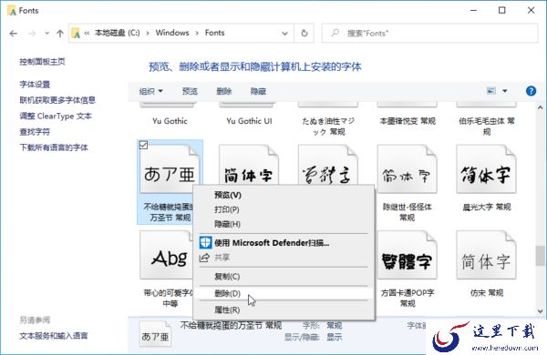The image size is (547, 355).
Task: Go back with the left arrow
Action: pos(14,34)
